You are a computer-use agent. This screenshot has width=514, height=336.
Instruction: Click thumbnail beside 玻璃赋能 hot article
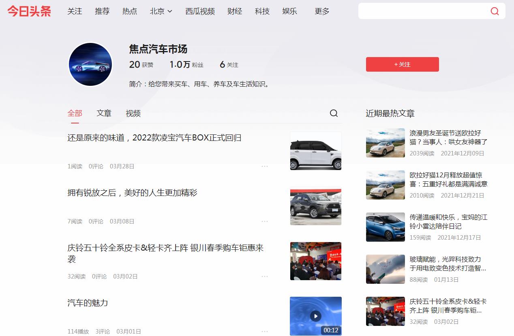[385, 269]
